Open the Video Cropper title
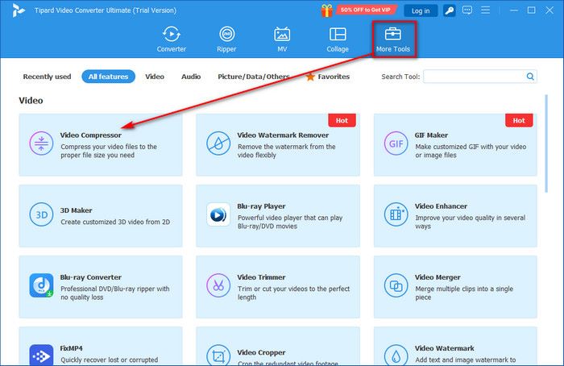Screen dimensions: 564x366 tap(261, 352)
